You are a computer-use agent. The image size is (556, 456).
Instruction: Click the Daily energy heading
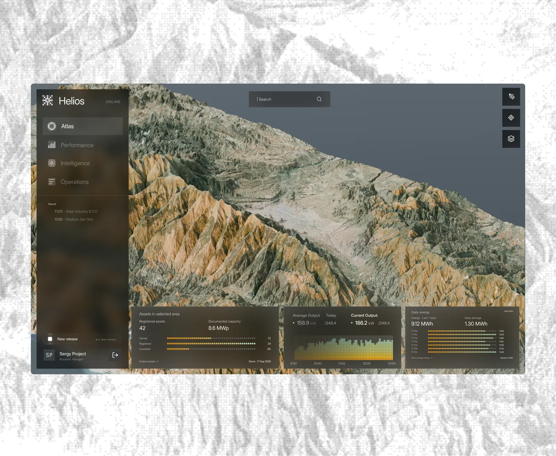420,312
